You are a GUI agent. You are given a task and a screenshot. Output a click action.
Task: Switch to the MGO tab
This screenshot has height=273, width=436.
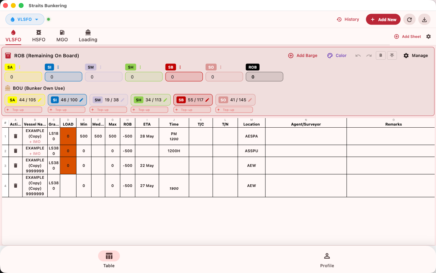point(62,36)
